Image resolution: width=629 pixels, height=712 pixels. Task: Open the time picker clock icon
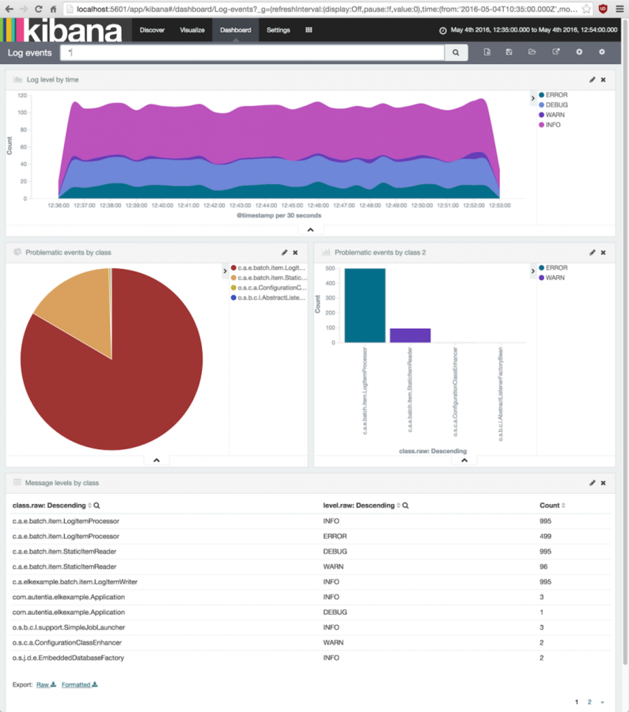point(443,30)
